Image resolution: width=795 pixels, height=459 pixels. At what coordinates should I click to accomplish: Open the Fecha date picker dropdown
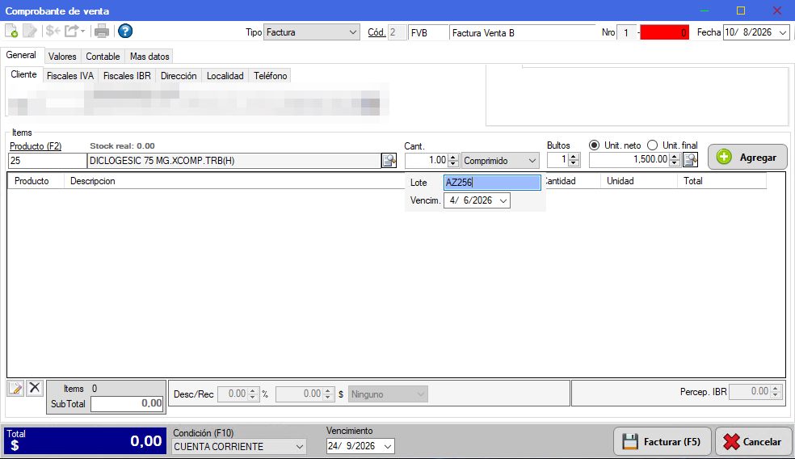click(783, 32)
